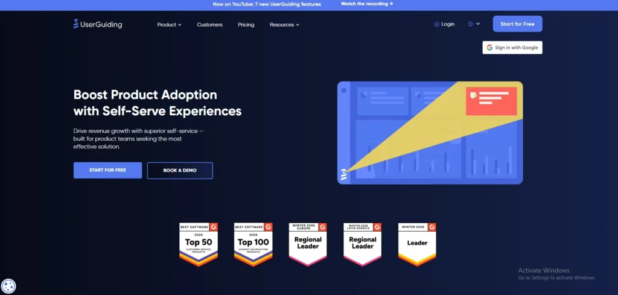Click the UserGuiding logo

coord(97,24)
